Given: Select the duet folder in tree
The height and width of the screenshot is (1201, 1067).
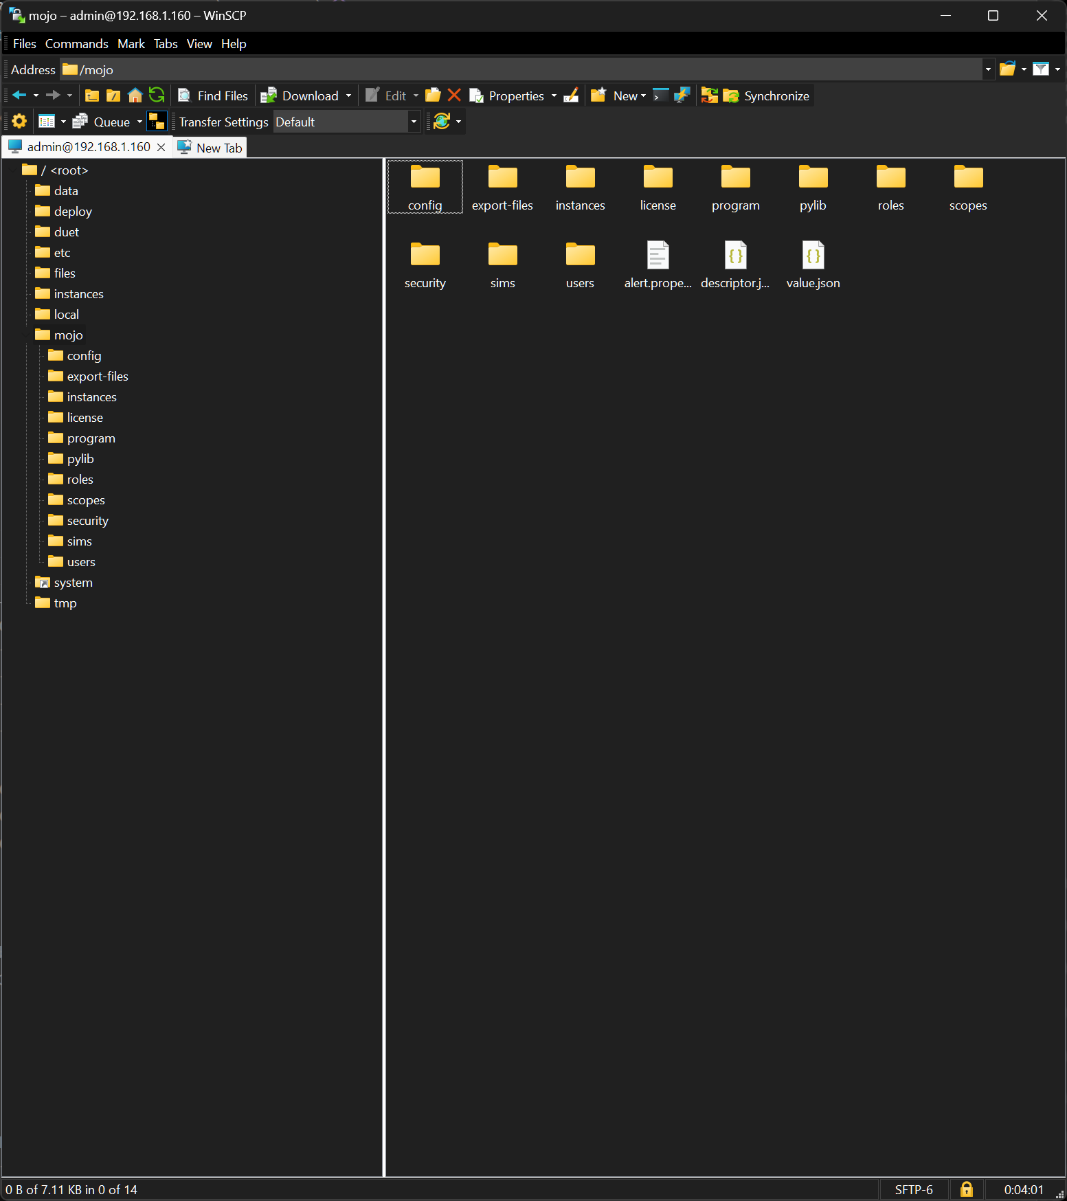Looking at the screenshot, I should (x=57, y=232).
